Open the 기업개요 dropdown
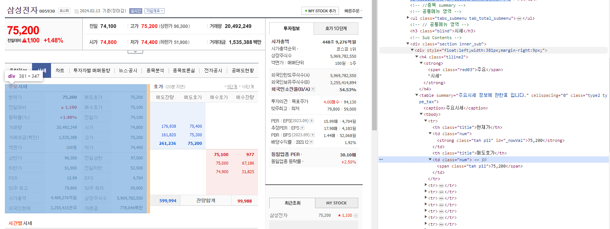610x229 pixels. coord(155,11)
